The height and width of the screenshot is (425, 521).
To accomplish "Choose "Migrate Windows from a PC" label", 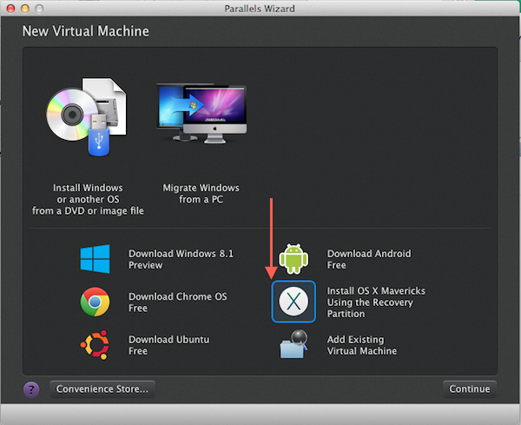I will (x=201, y=194).
